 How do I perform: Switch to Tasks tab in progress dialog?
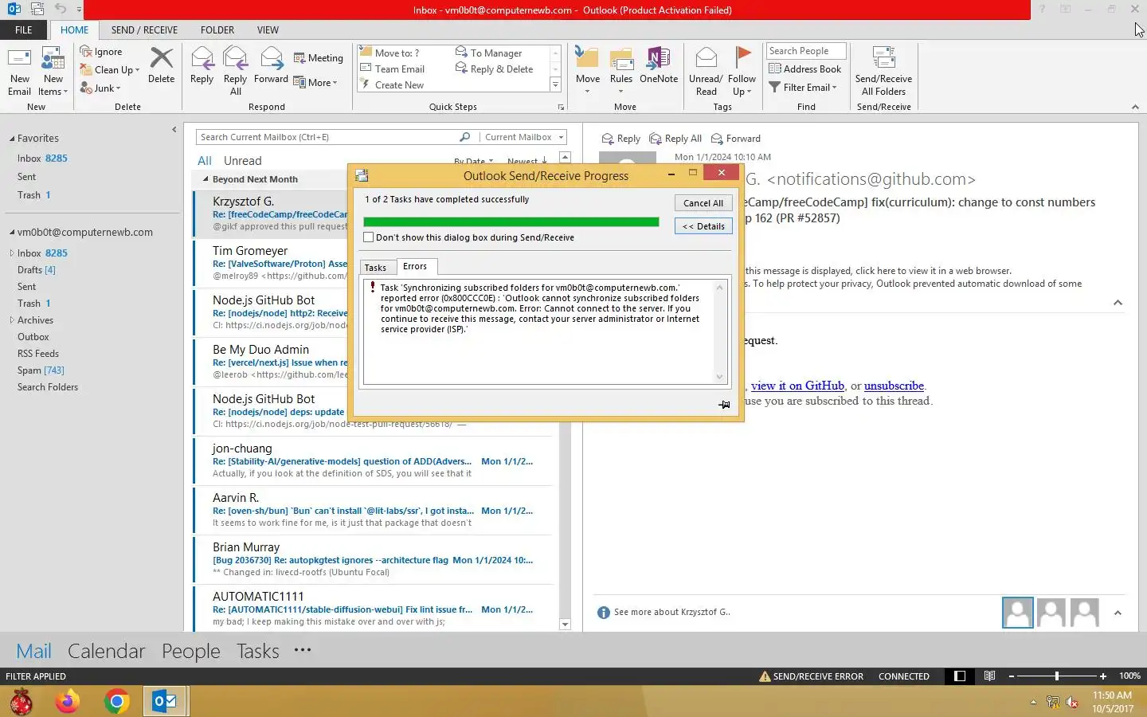375,268
